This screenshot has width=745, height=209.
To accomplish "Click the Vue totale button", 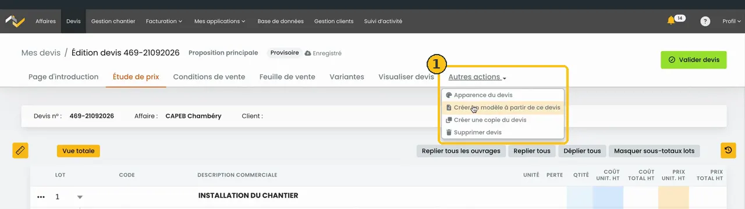I will click(79, 151).
